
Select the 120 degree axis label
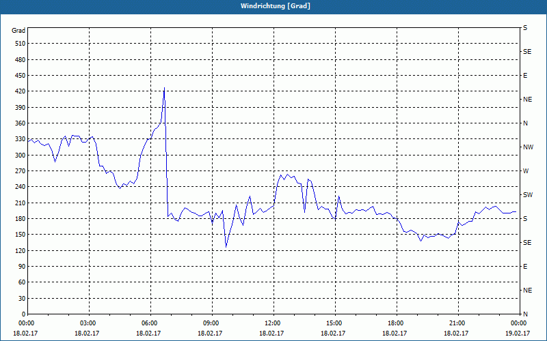coord(21,250)
